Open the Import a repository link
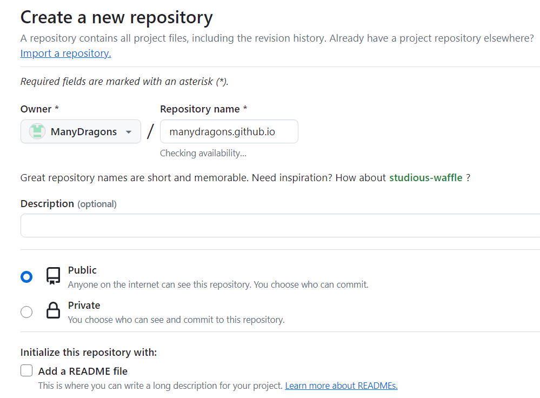The image size is (540, 398). coord(65,53)
